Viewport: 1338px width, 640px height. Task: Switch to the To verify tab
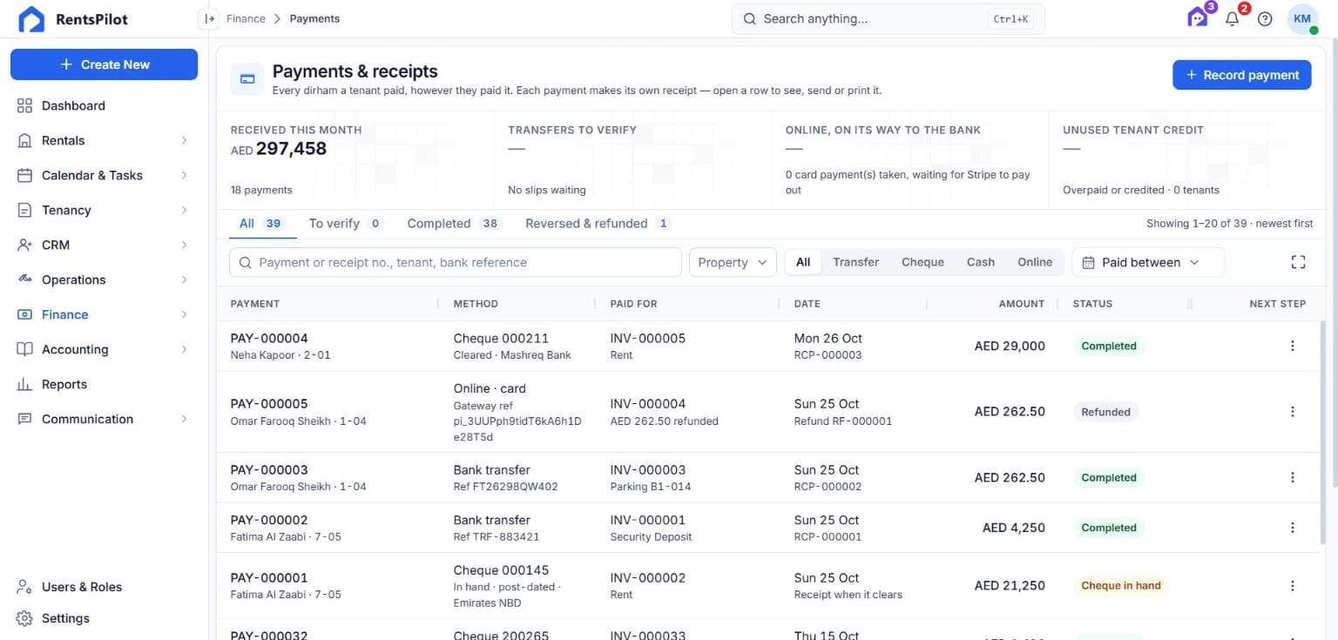point(346,224)
